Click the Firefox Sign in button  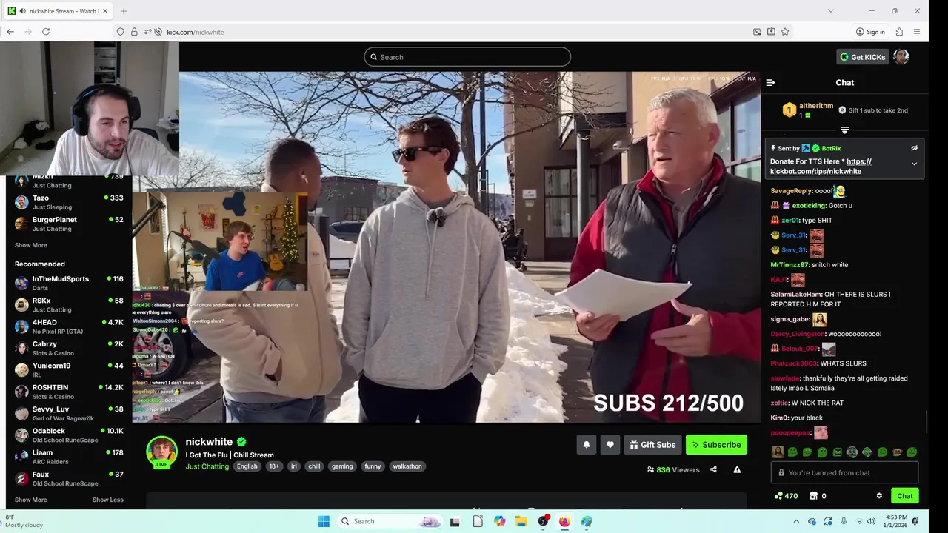[870, 32]
